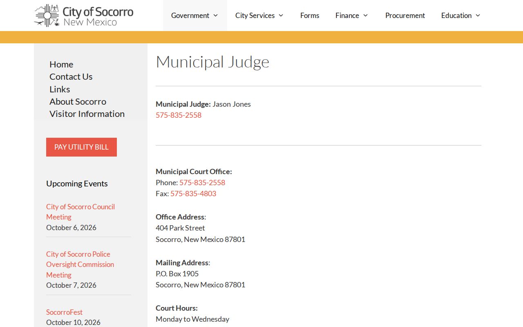
Task: Select the address line 404 Park Street
Action: point(180,228)
